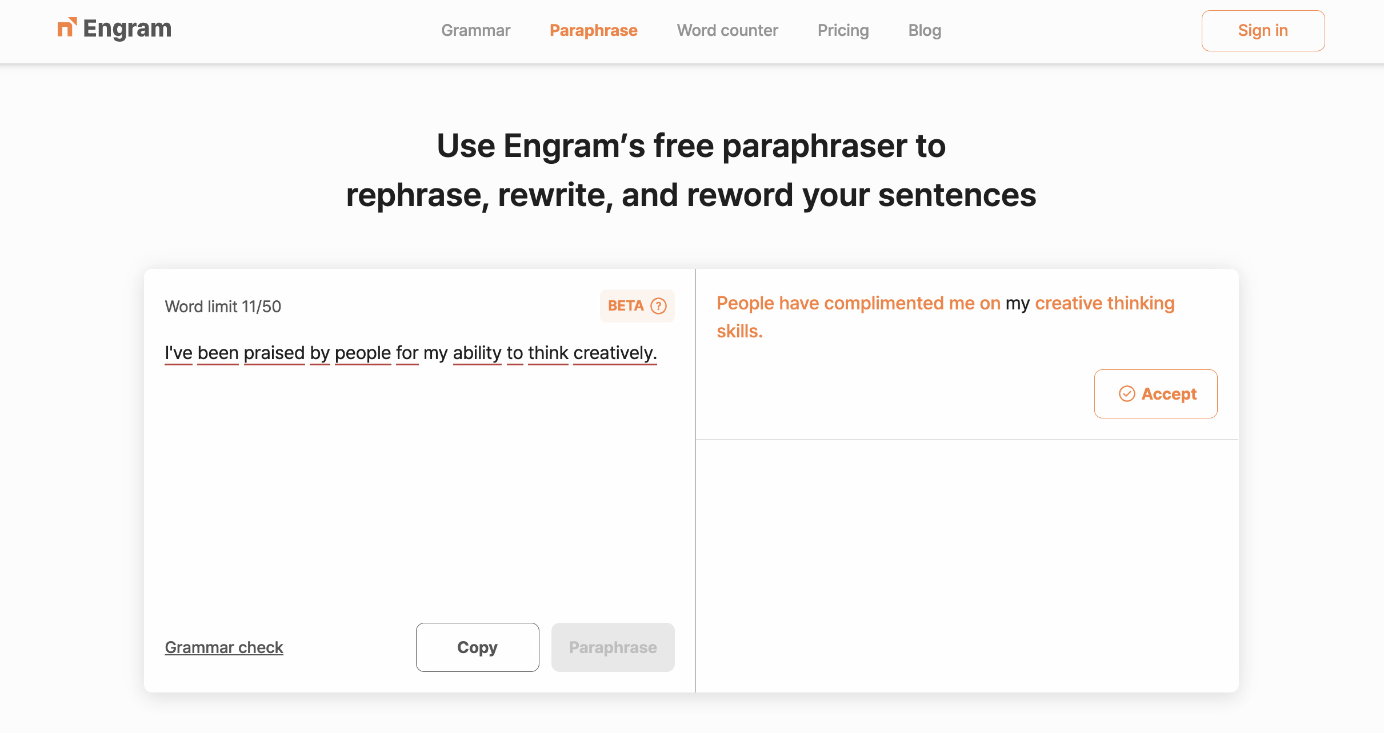Copy the input text
The image size is (1384, 733).
click(477, 647)
